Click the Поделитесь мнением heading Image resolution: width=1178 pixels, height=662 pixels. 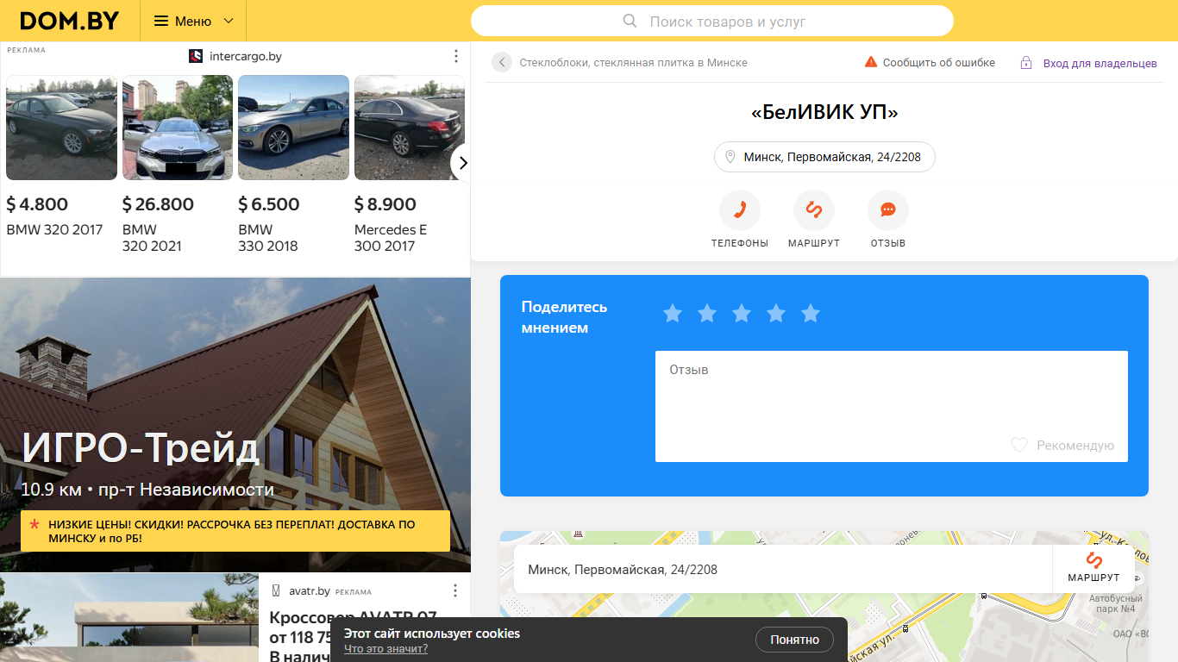point(564,317)
